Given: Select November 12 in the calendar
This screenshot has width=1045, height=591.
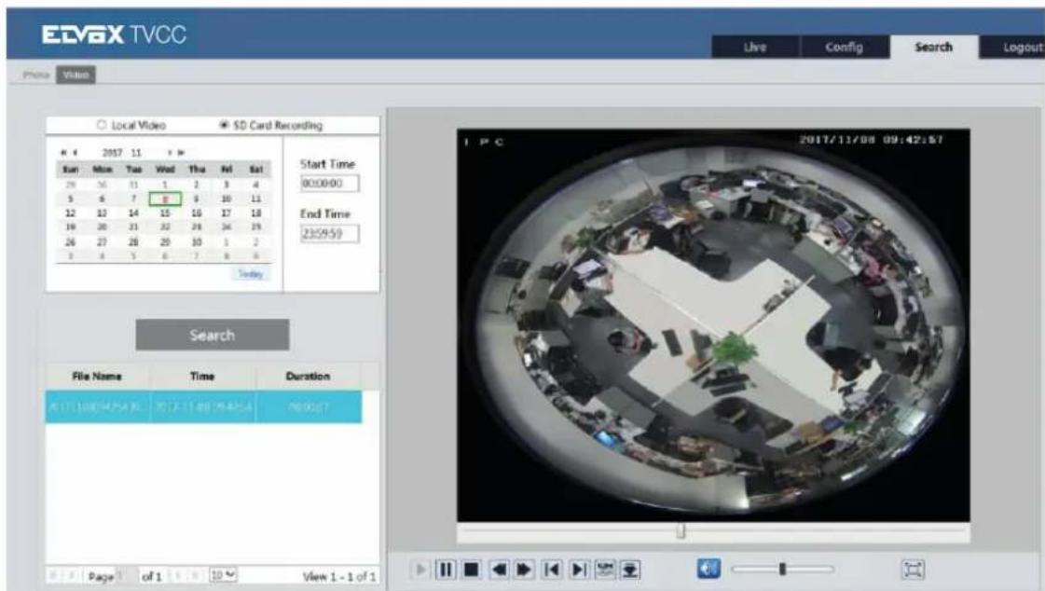Looking at the screenshot, I should (71, 213).
